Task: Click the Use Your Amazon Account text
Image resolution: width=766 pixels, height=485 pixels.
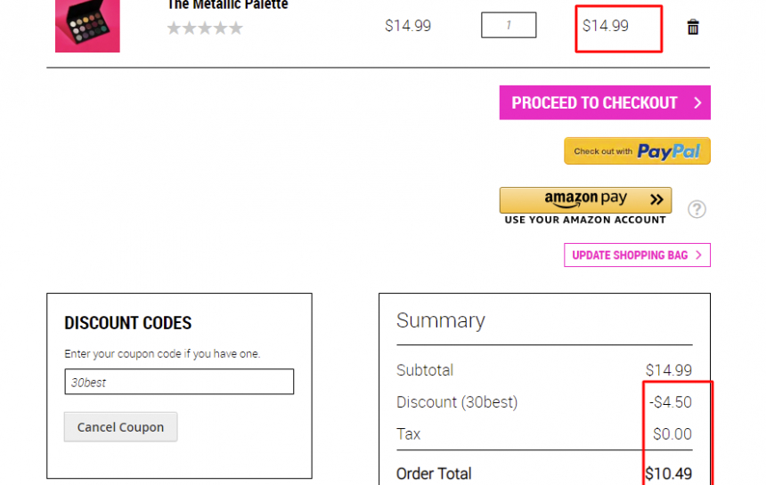Action: click(585, 220)
